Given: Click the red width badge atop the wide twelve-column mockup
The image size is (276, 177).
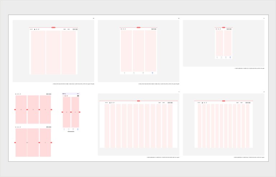Looking at the screenshot, I should point(138,101).
